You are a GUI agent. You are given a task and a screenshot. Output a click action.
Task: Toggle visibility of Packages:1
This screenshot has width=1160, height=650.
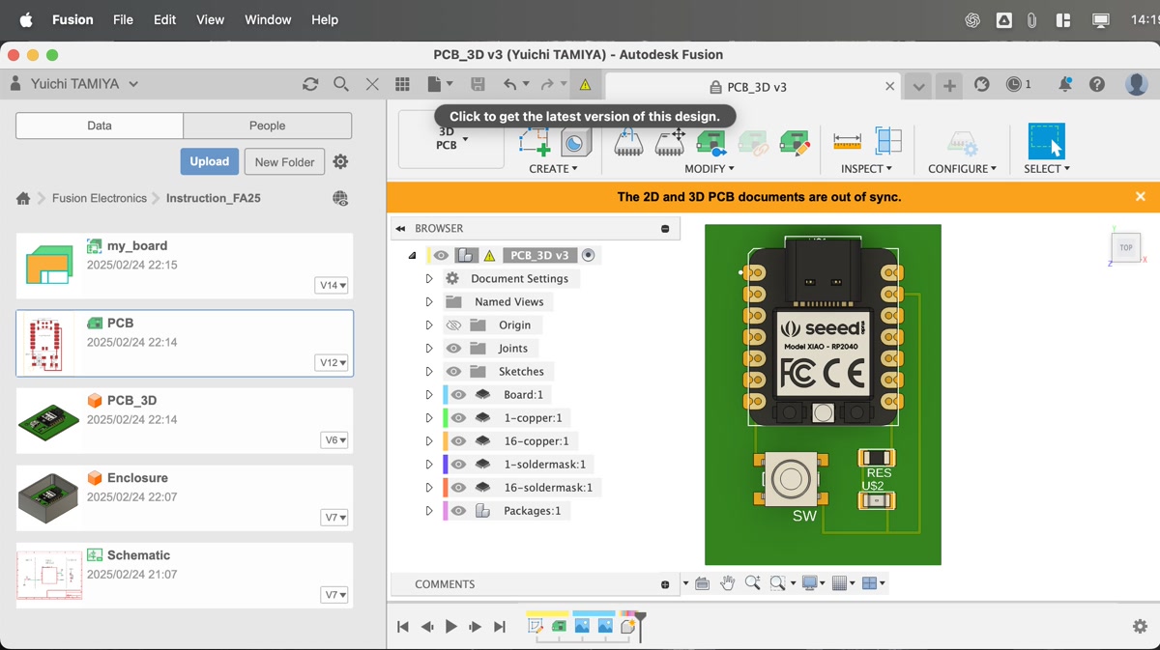point(459,511)
